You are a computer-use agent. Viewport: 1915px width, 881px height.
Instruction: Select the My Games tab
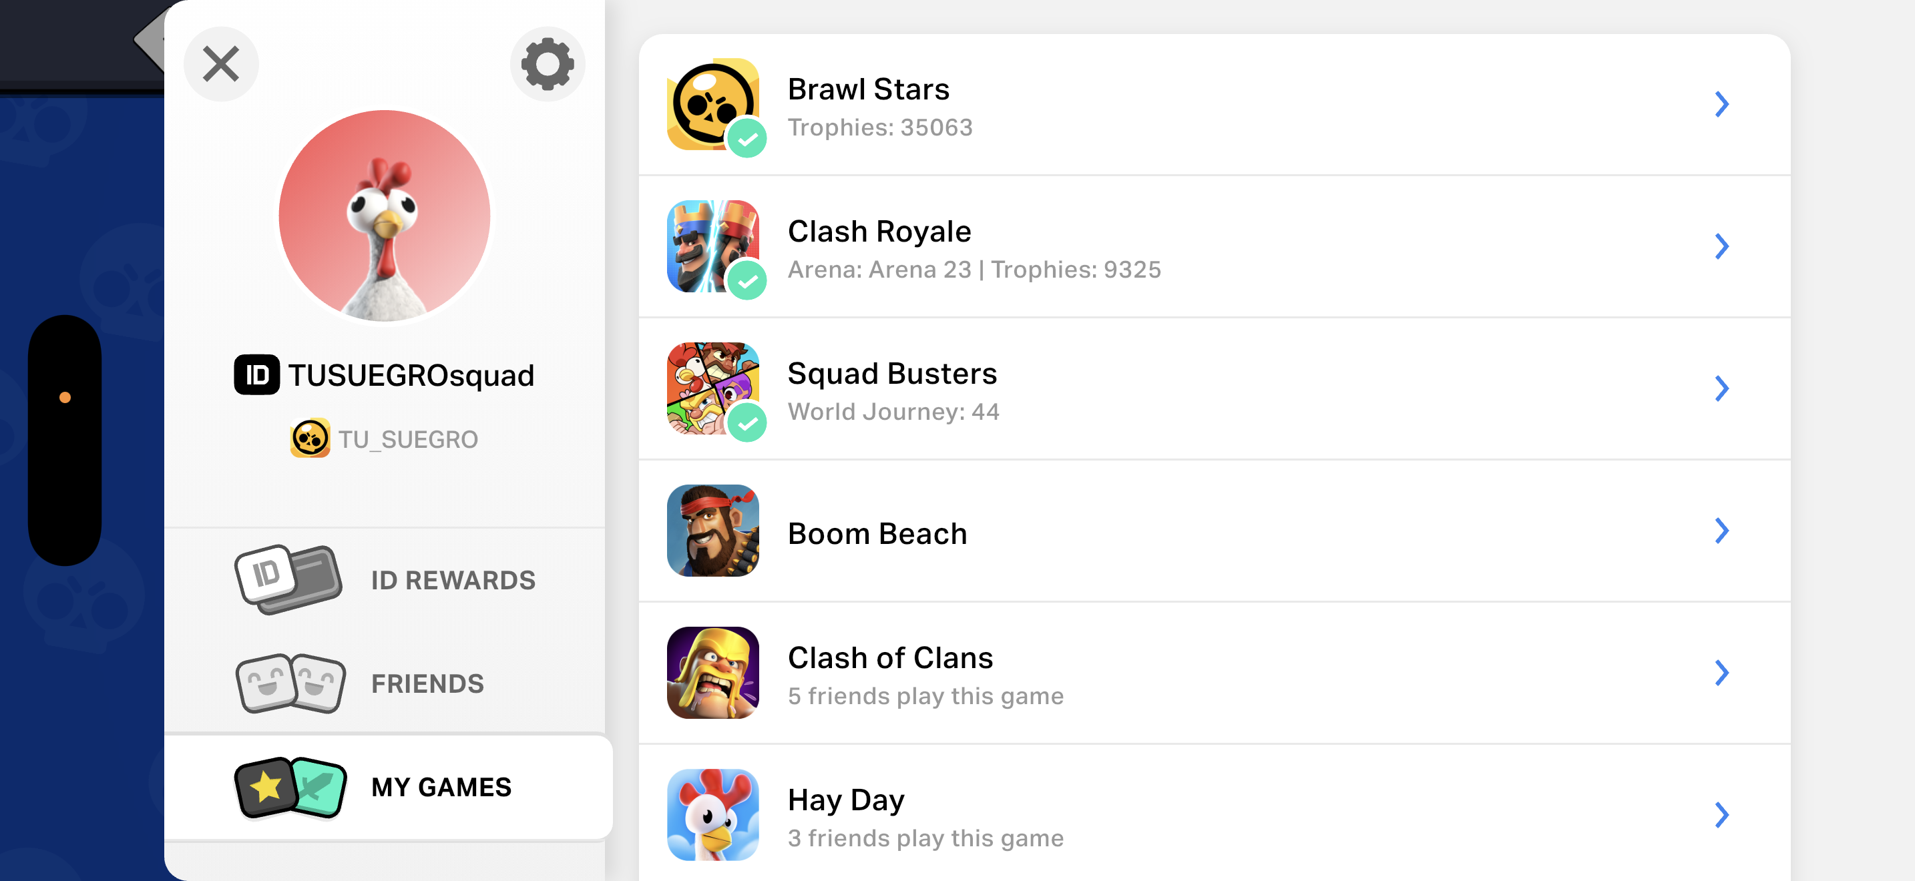tap(388, 787)
